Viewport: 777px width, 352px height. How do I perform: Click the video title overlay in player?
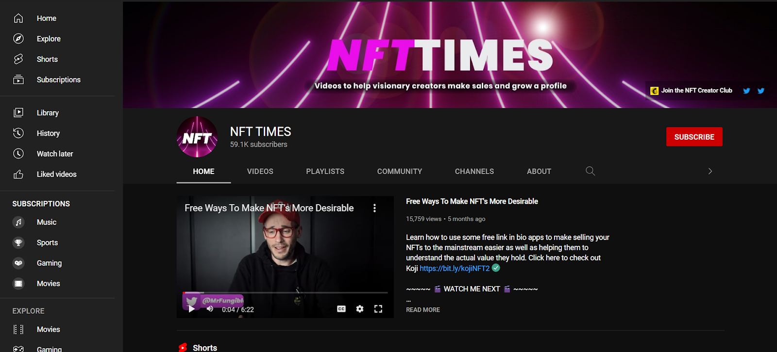point(269,208)
